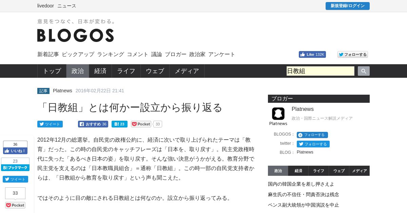Open 政治家 section

click(197, 54)
